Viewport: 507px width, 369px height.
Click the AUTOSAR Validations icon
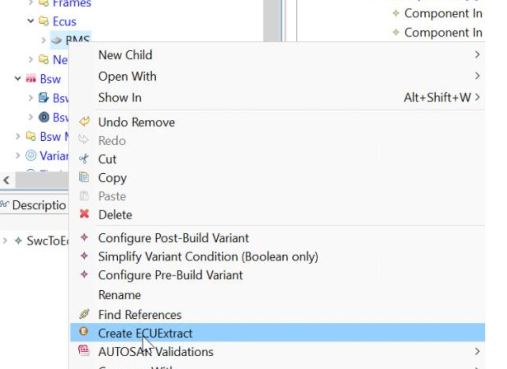[x=84, y=350]
